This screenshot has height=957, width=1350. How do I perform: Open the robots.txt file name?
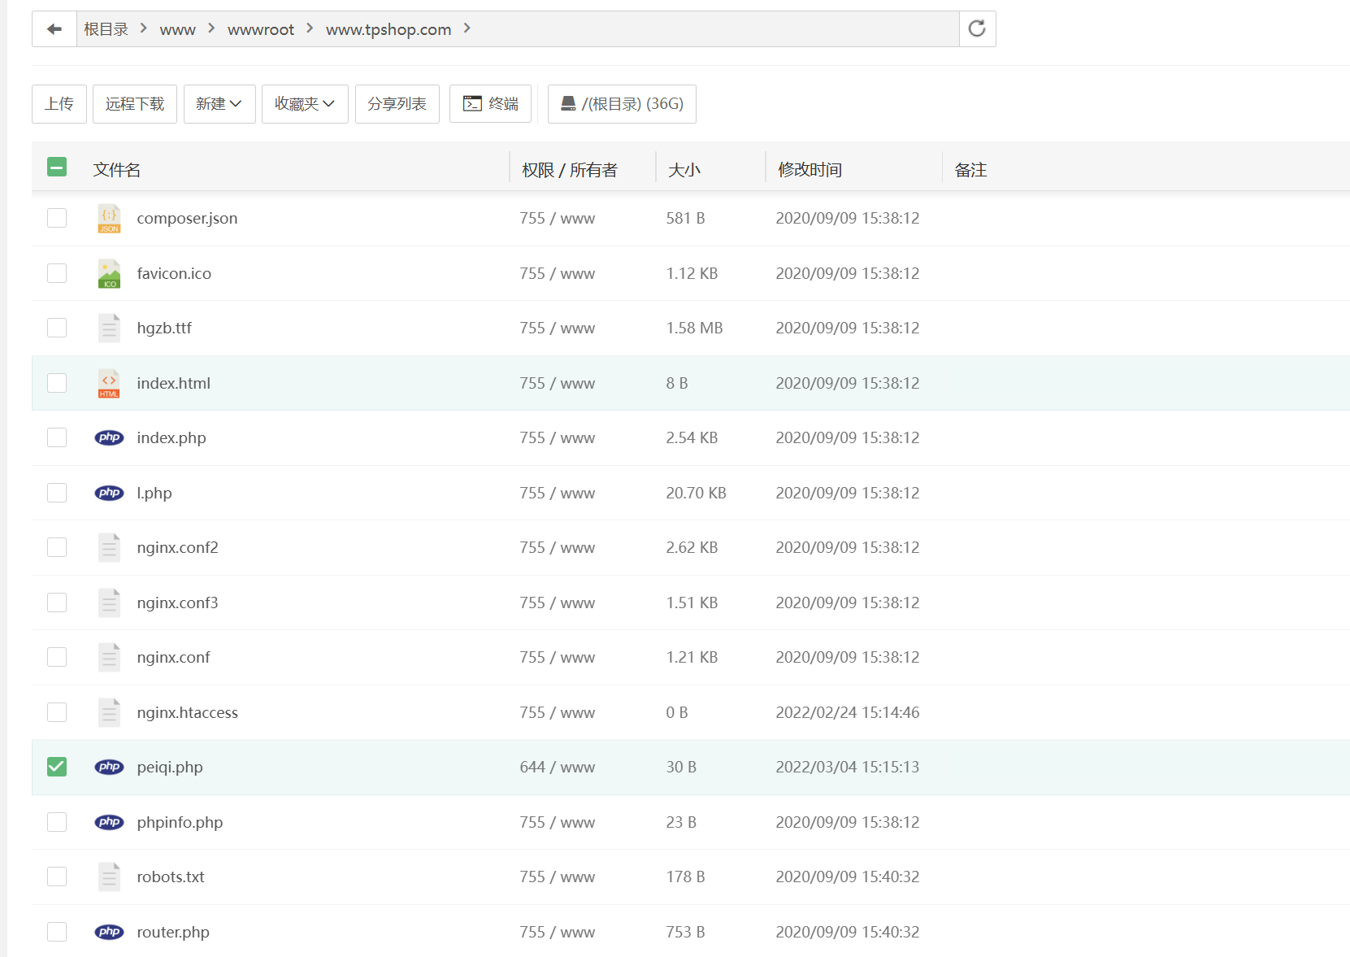pyautogui.click(x=171, y=877)
